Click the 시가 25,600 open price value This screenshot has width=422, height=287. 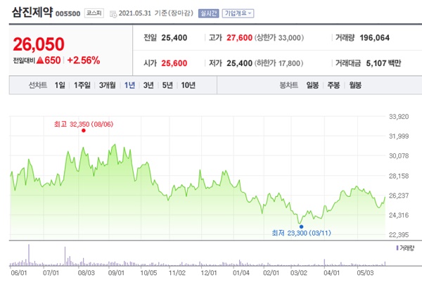point(174,63)
